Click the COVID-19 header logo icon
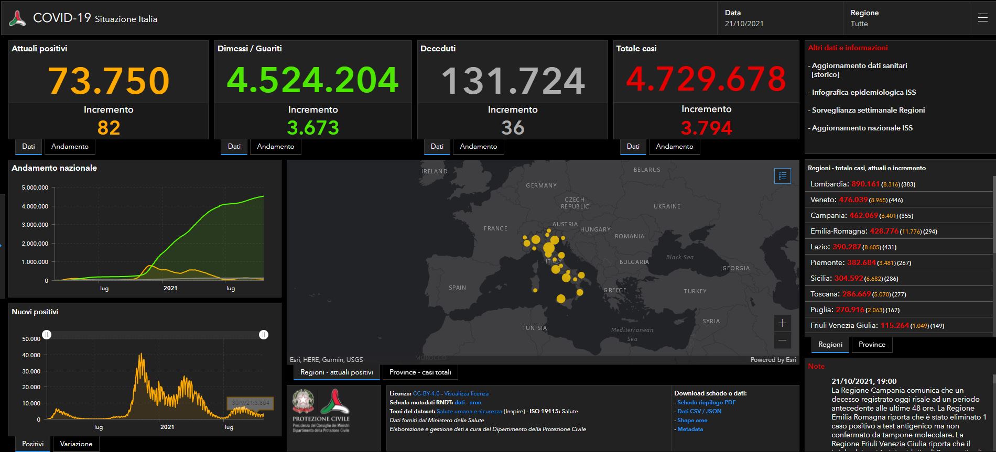996x452 pixels. pos(17,18)
